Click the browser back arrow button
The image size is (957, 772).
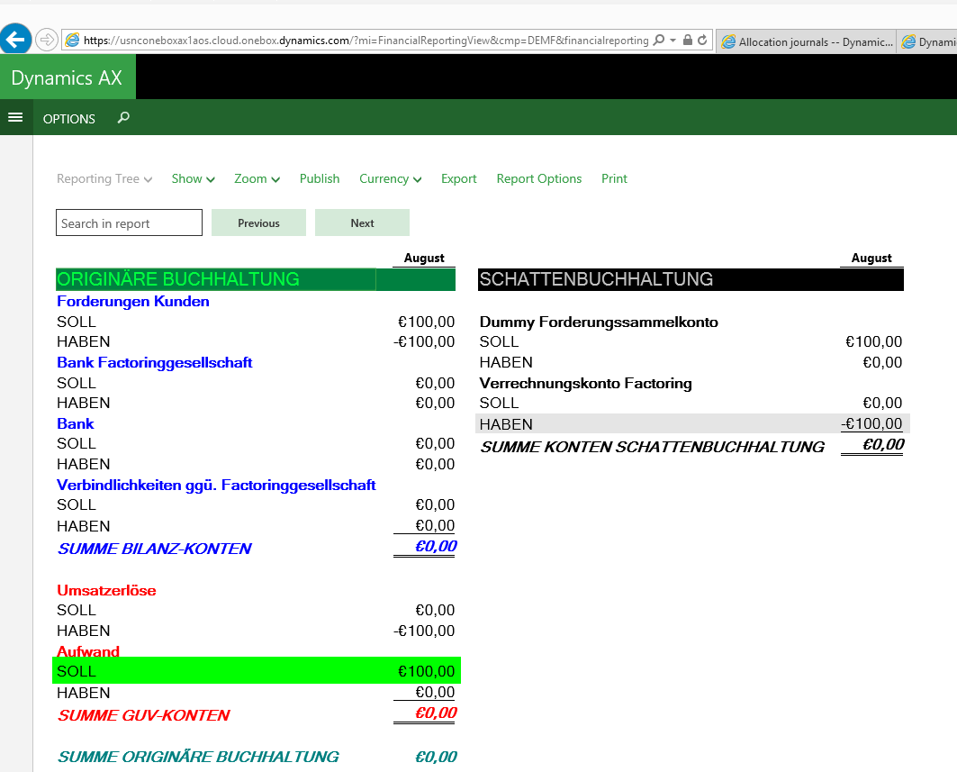click(x=15, y=40)
